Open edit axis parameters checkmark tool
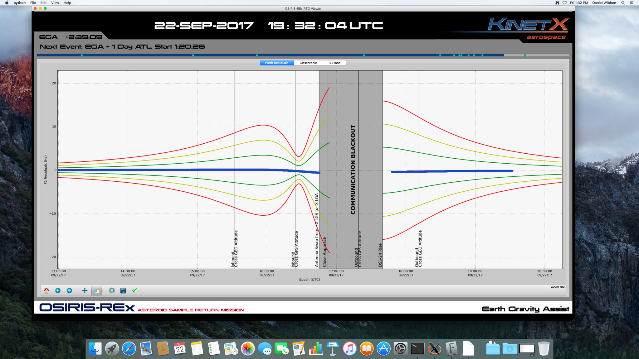This screenshot has height=359, width=639. coord(134,290)
